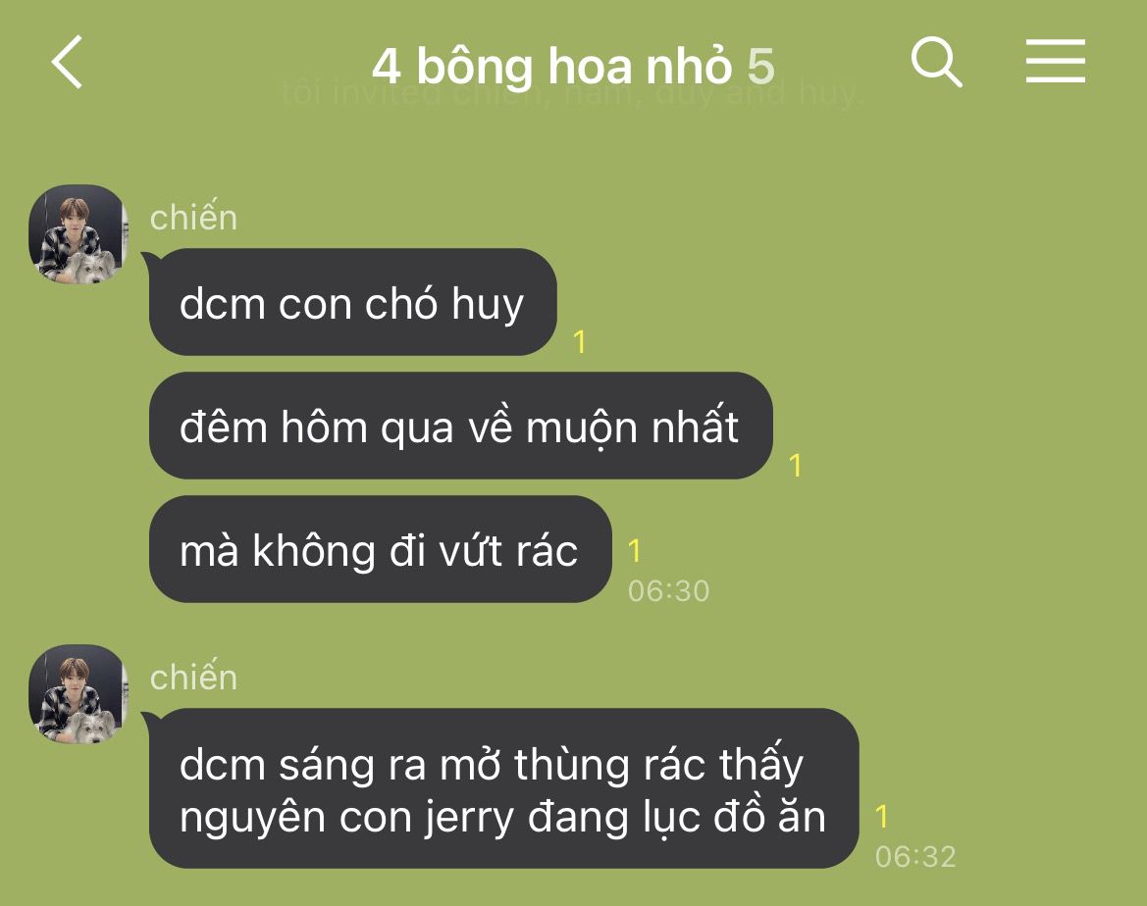Tap the 06:32 timestamp
1147x906 pixels.
click(915, 856)
